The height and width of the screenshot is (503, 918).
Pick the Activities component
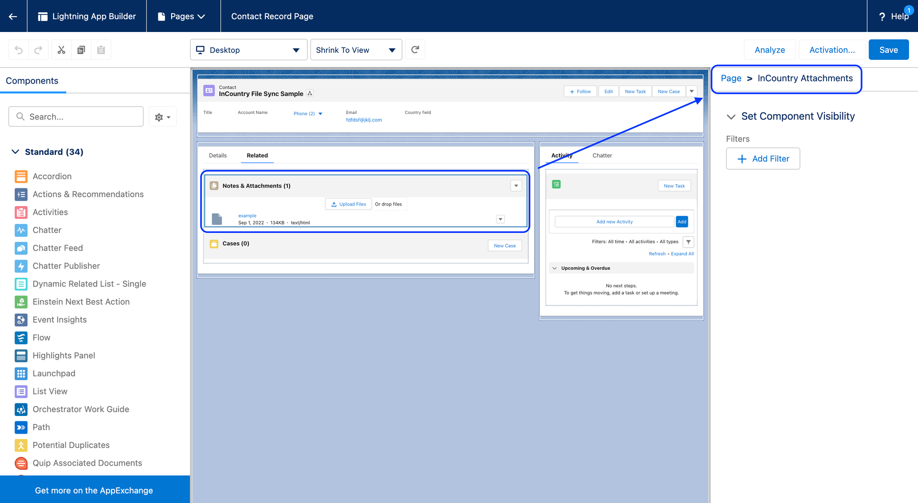pos(42,212)
